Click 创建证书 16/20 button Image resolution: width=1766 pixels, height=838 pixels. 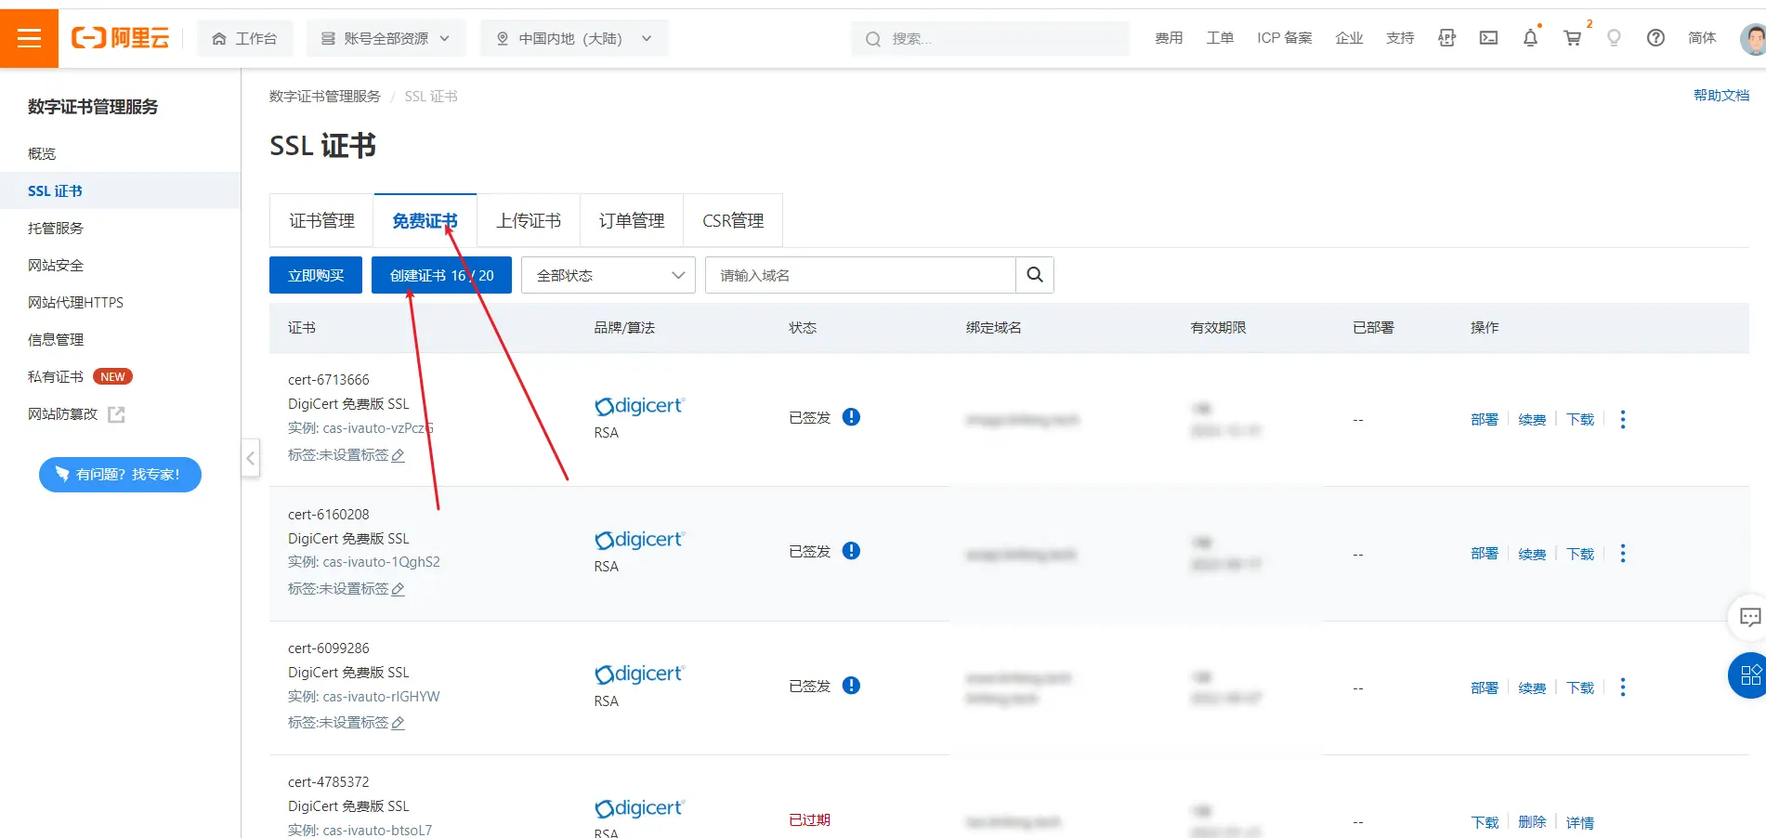tap(441, 275)
